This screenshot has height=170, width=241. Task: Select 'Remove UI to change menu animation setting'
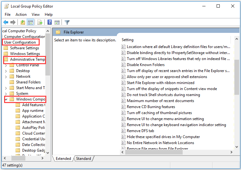point(165,119)
